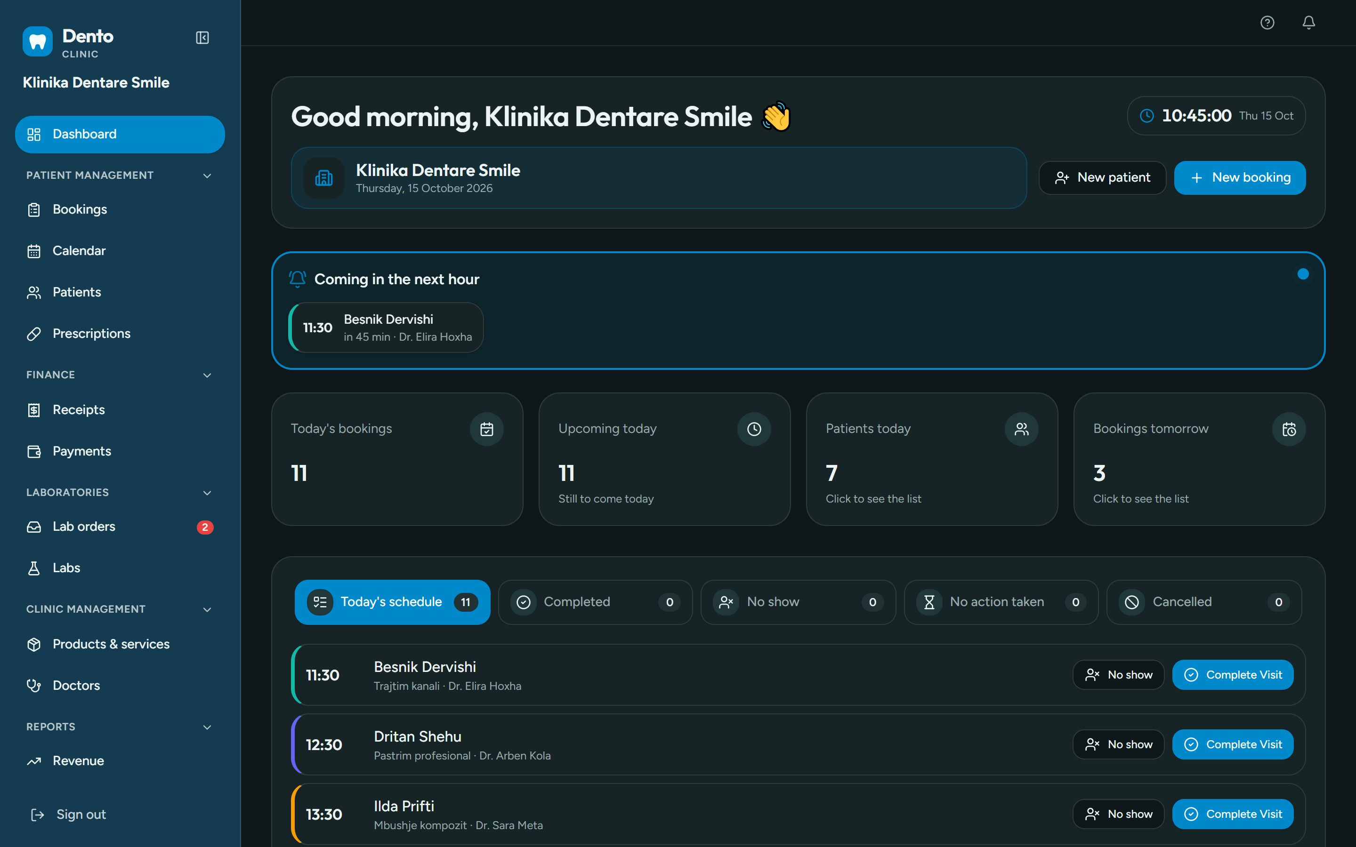Collapse the Reports section chevron
This screenshot has height=847, width=1356.
[x=207, y=727]
